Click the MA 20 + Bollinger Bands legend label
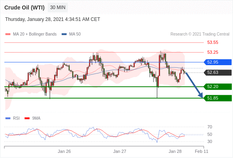Screen dimensions: 233x158 click(x=35, y=34)
